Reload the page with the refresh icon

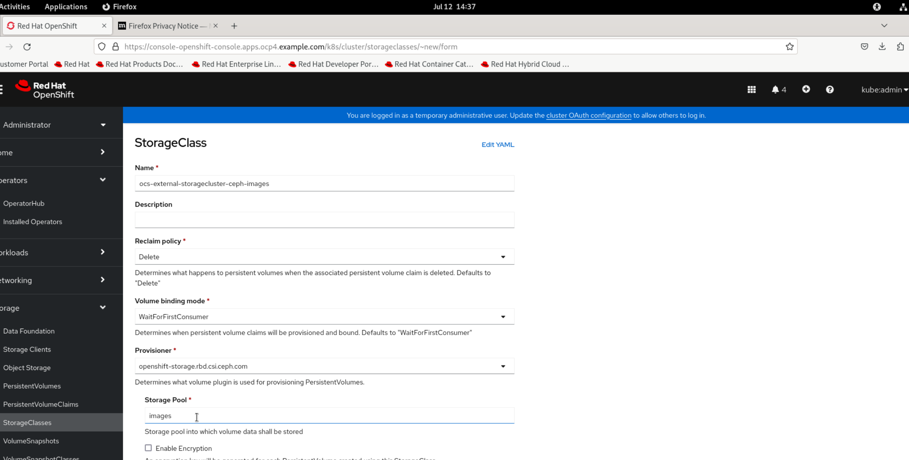tap(27, 46)
